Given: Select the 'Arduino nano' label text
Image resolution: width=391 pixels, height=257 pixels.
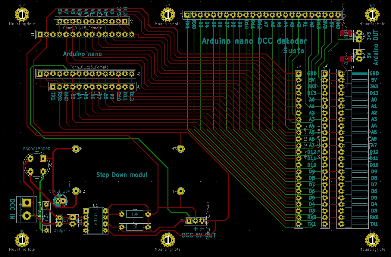Looking at the screenshot, I should click(x=82, y=54).
